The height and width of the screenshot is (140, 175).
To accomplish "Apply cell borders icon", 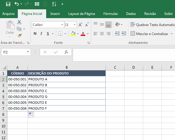I will 60,34.
